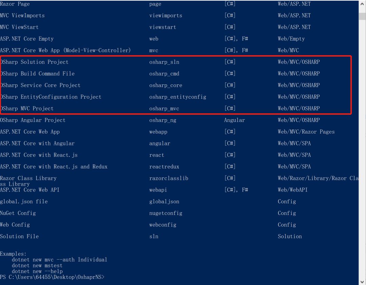Click the "osharp_core" short name
The height and width of the screenshot is (285, 366).
[165, 85]
